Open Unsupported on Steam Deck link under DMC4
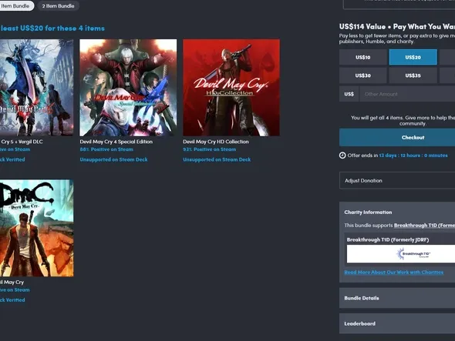This screenshot has height=341, width=455. click(x=114, y=159)
